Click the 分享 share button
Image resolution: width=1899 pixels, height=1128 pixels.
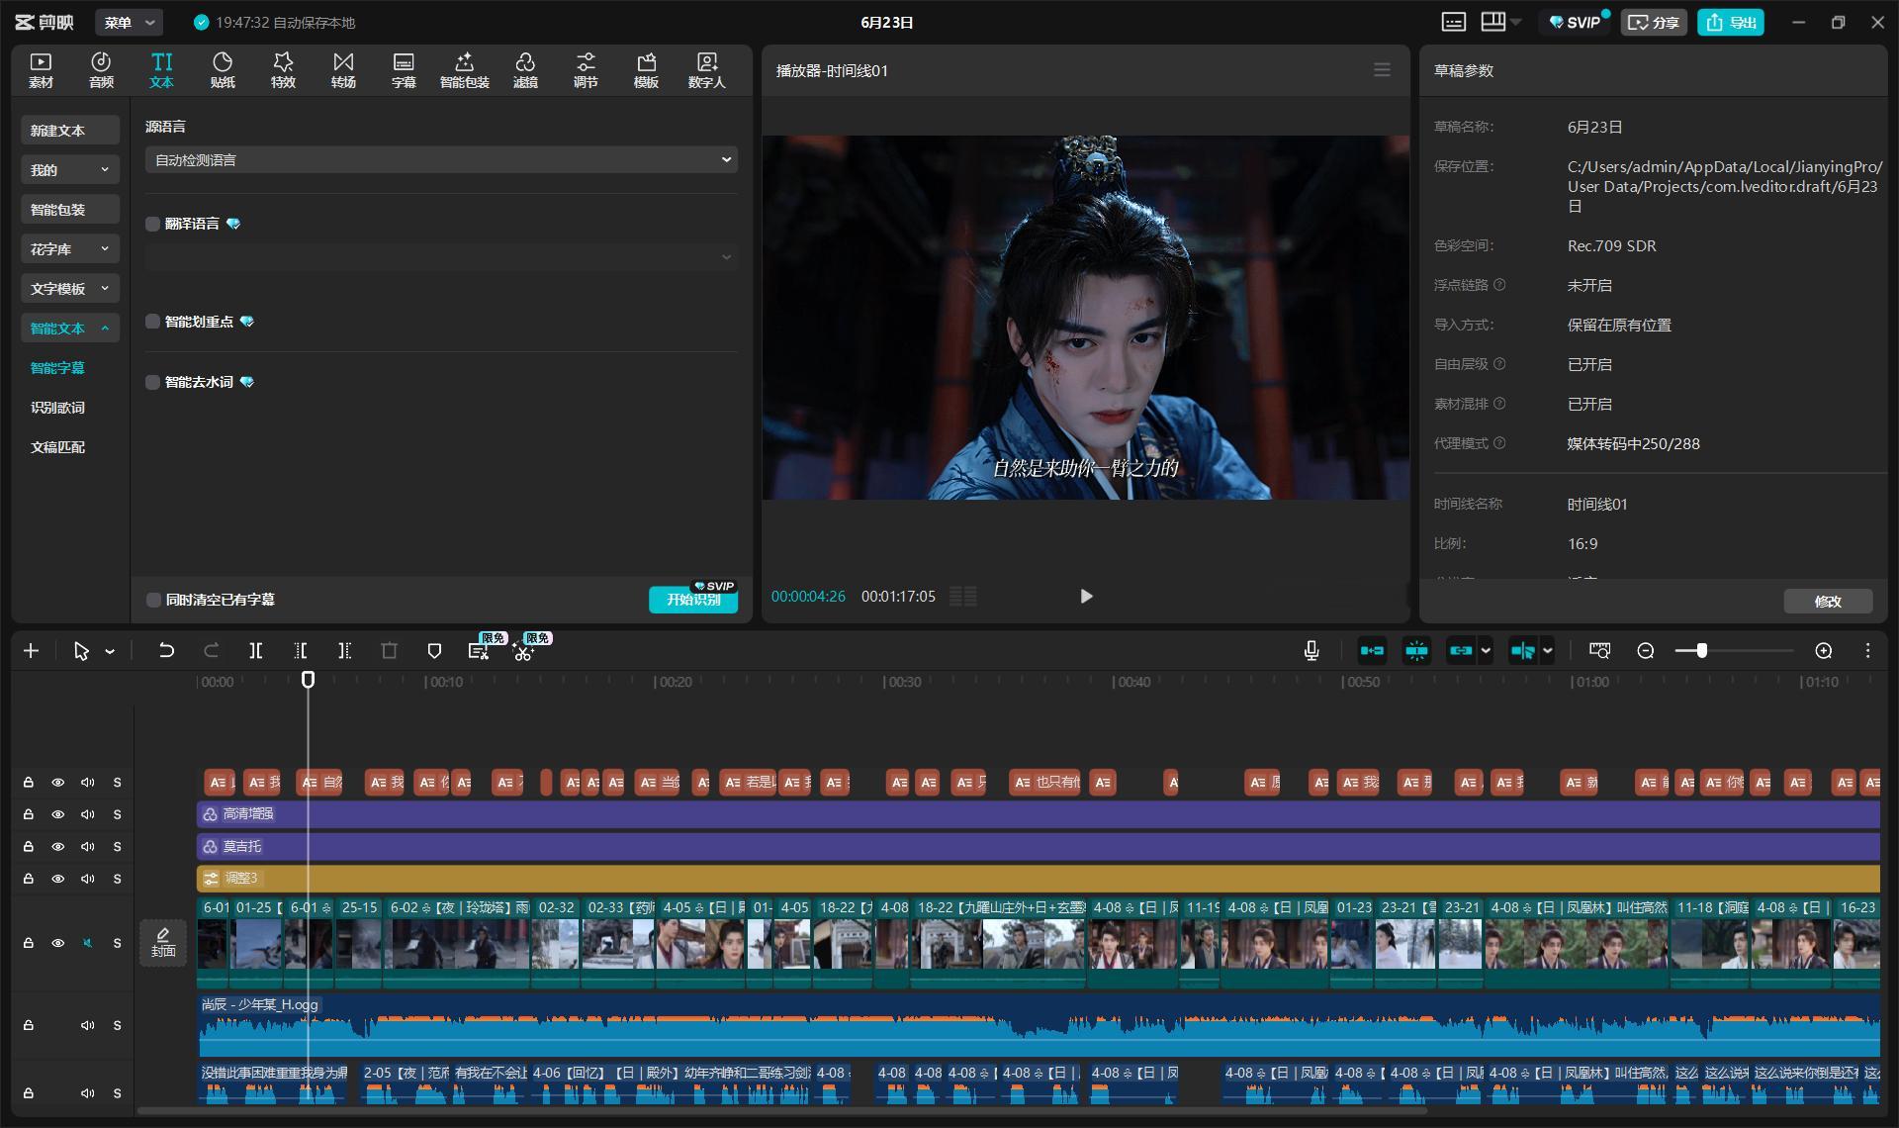pos(1654,22)
